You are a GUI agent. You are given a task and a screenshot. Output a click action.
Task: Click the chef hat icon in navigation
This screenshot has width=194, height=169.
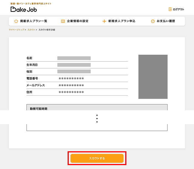point(16,21)
